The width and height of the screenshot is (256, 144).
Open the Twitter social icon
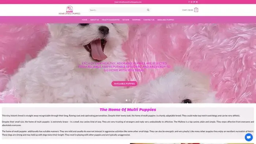194,2
